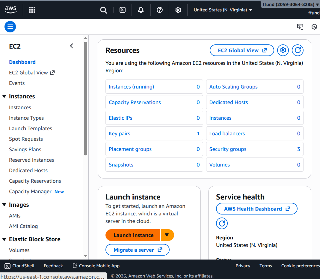Refresh the Resources panel
This screenshot has width=320, height=279.
[x=298, y=50]
